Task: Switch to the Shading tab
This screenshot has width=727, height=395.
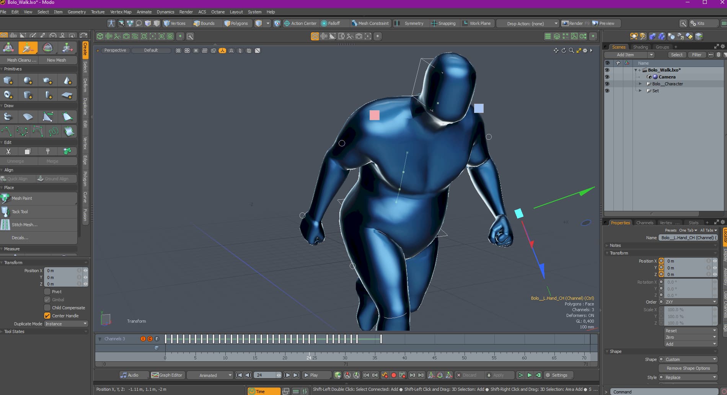Action: [640, 47]
